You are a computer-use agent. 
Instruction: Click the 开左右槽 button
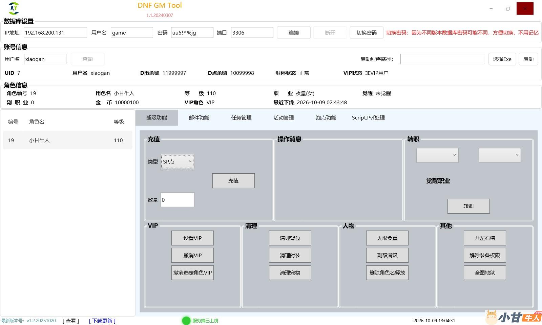(x=485, y=238)
